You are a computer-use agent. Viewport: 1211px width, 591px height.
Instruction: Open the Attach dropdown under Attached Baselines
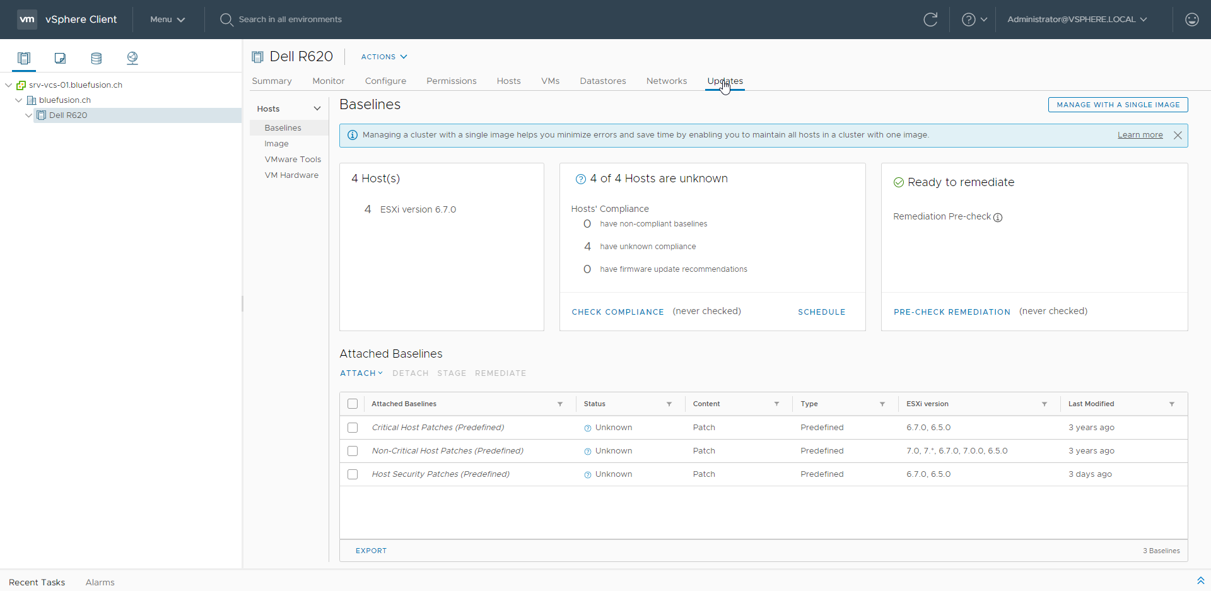[361, 373]
